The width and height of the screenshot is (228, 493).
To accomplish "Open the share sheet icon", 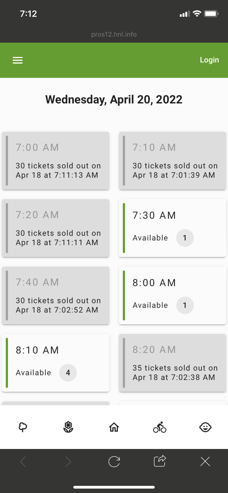I will coord(160,461).
